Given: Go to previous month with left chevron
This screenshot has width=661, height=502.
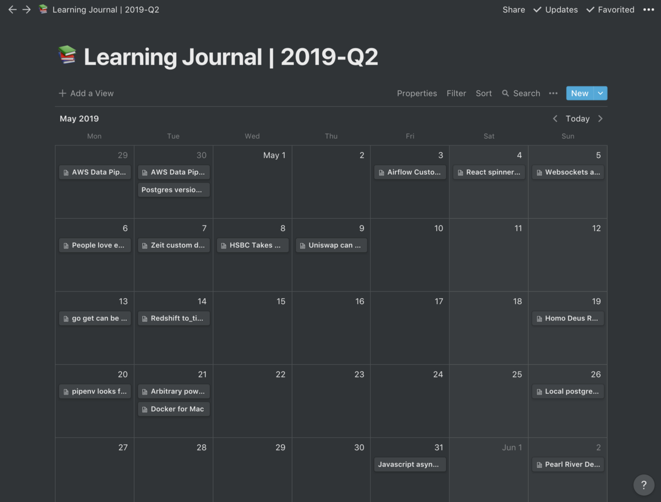Looking at the screenshot, I should coord(555,118).
